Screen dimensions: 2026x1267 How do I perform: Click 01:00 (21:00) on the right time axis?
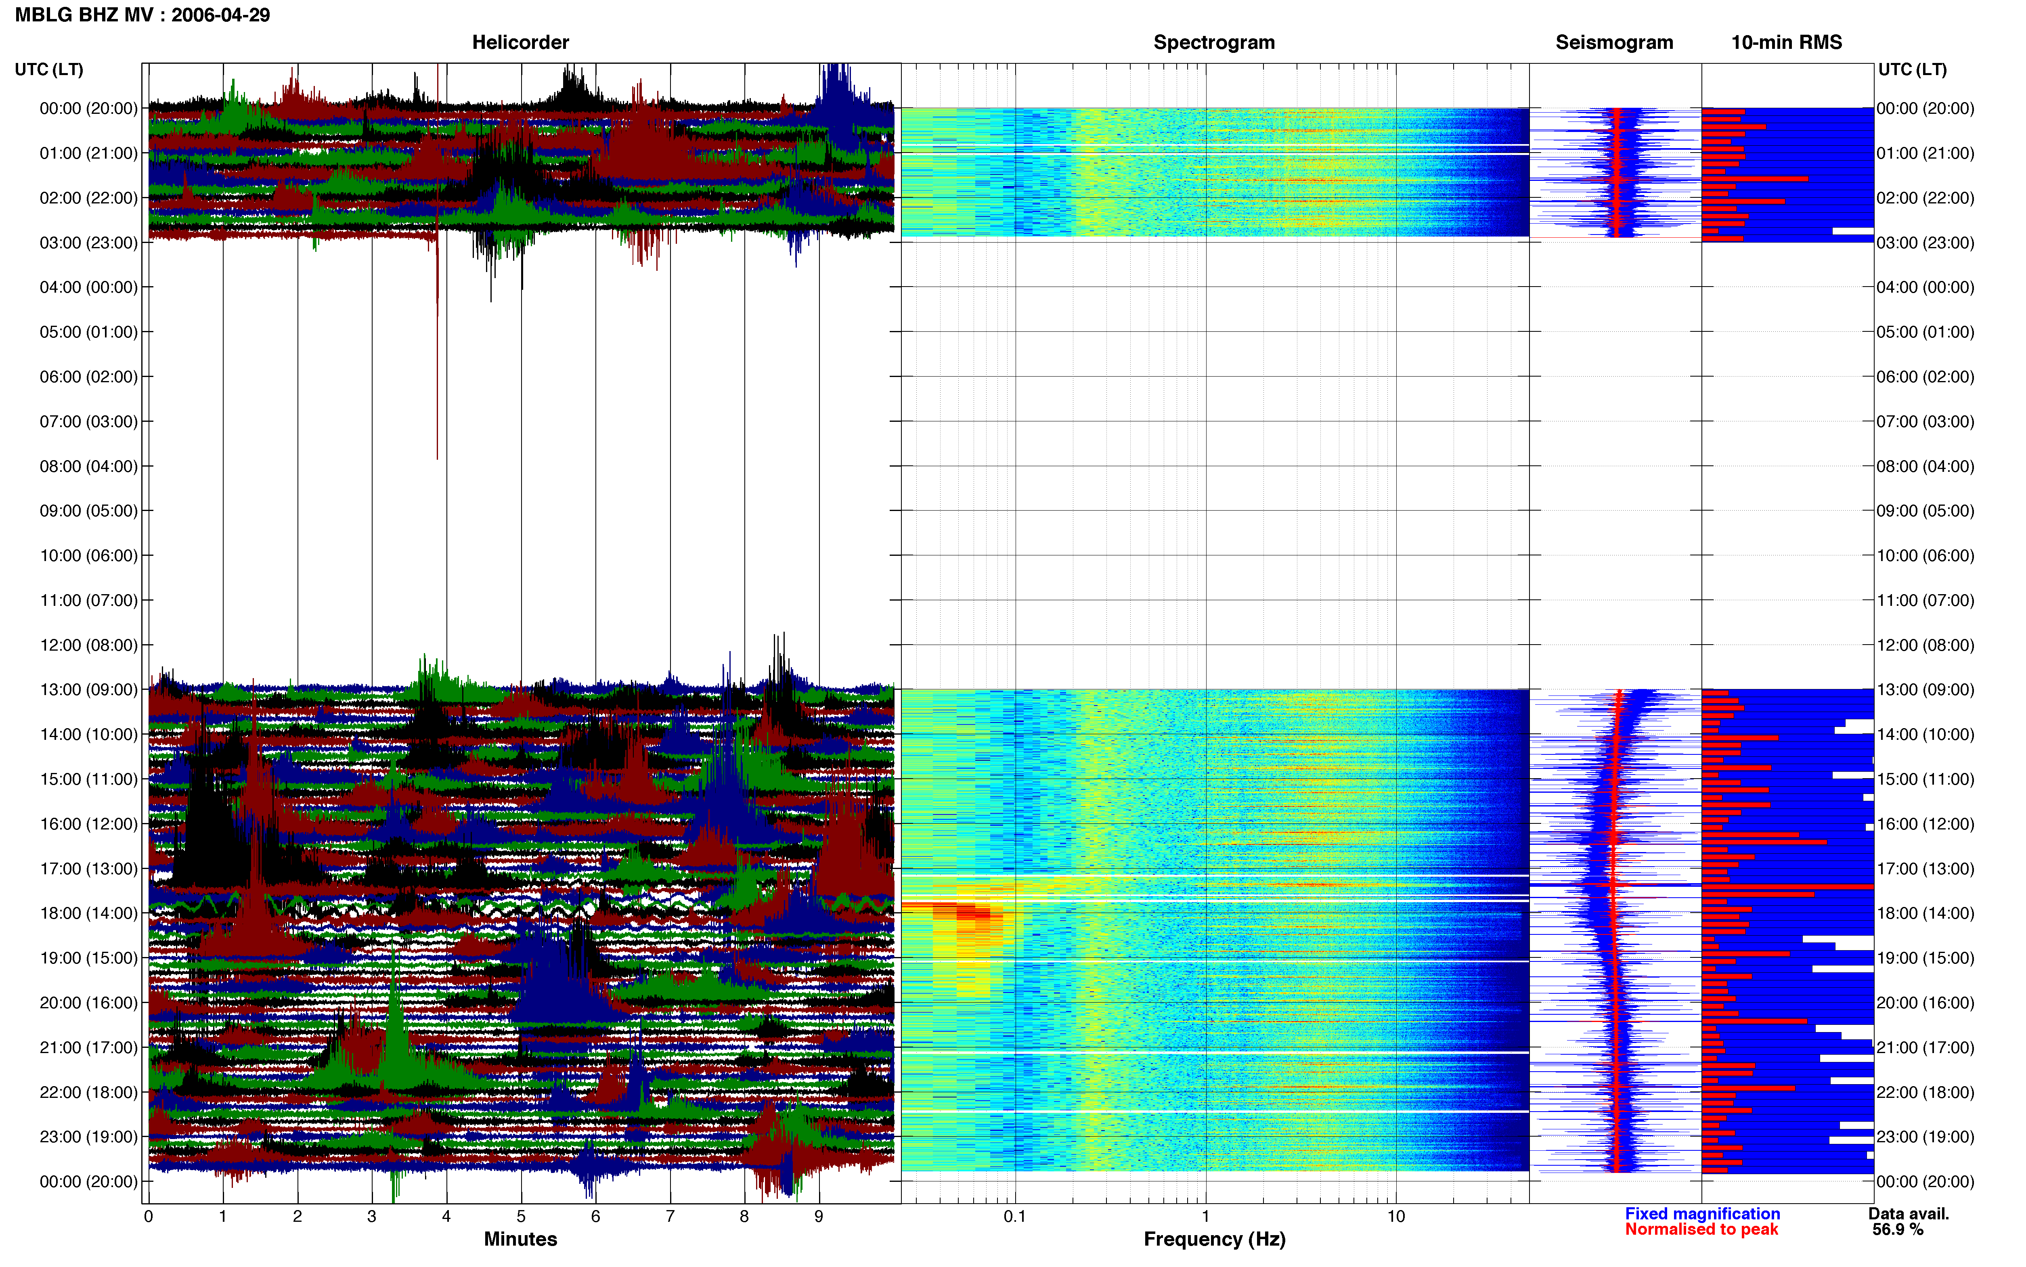(x=1925, y=153)
